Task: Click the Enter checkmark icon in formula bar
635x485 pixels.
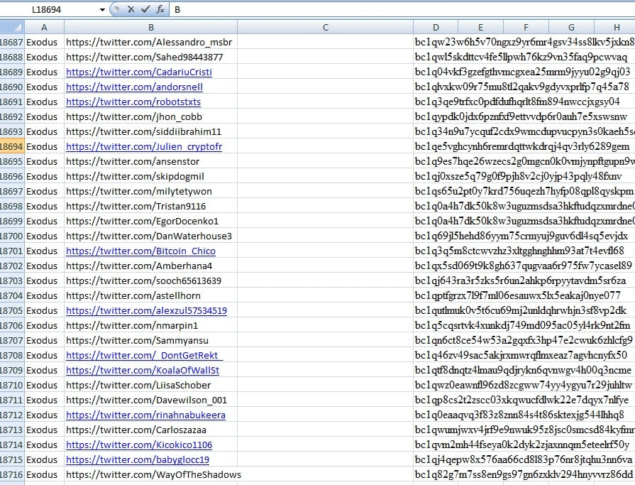Action: 145,9
